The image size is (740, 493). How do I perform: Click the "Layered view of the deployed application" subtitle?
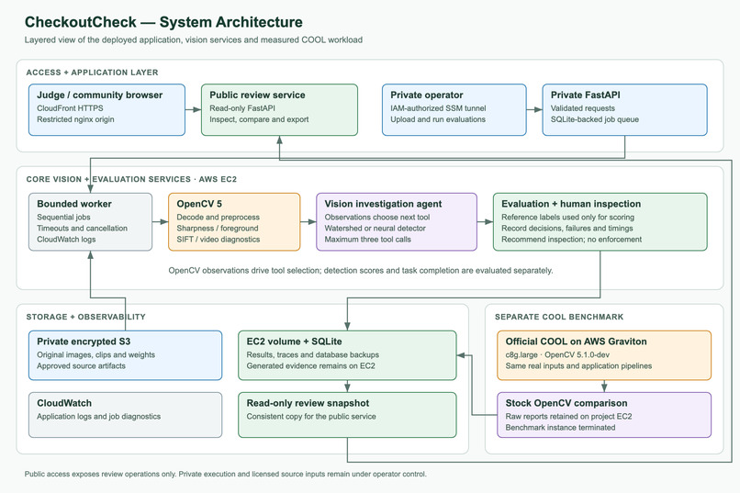point(194,40)
